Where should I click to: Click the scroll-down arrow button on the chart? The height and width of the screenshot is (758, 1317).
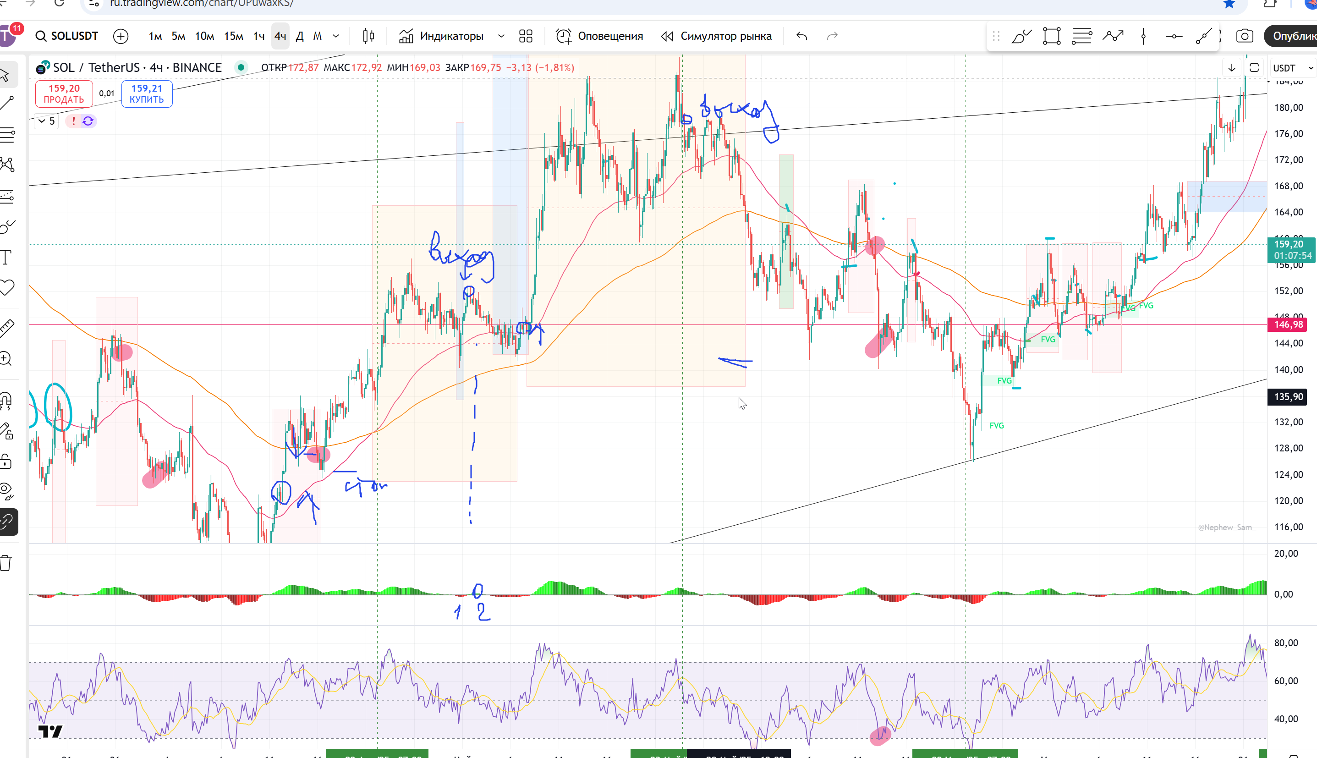point(1232,68)
